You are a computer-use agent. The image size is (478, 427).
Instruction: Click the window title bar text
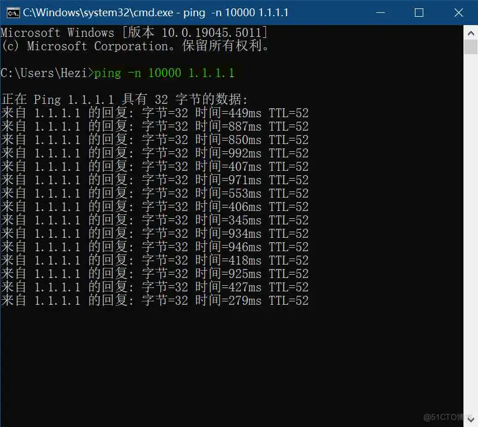[155, 12]
